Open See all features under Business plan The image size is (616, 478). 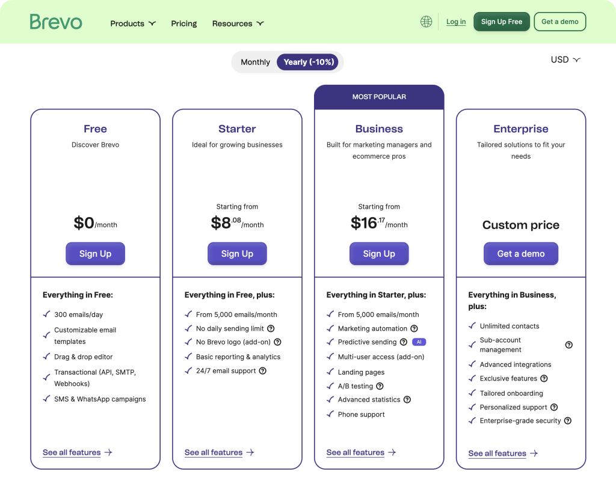click(x=355, y=452)
